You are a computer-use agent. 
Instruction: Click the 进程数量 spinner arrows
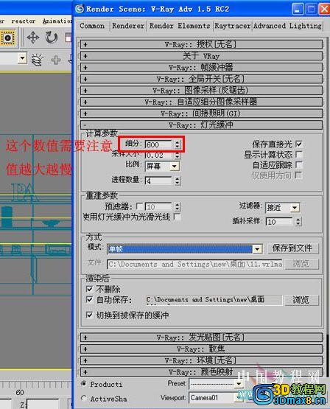pyautogui.click(x=178, y=181)
